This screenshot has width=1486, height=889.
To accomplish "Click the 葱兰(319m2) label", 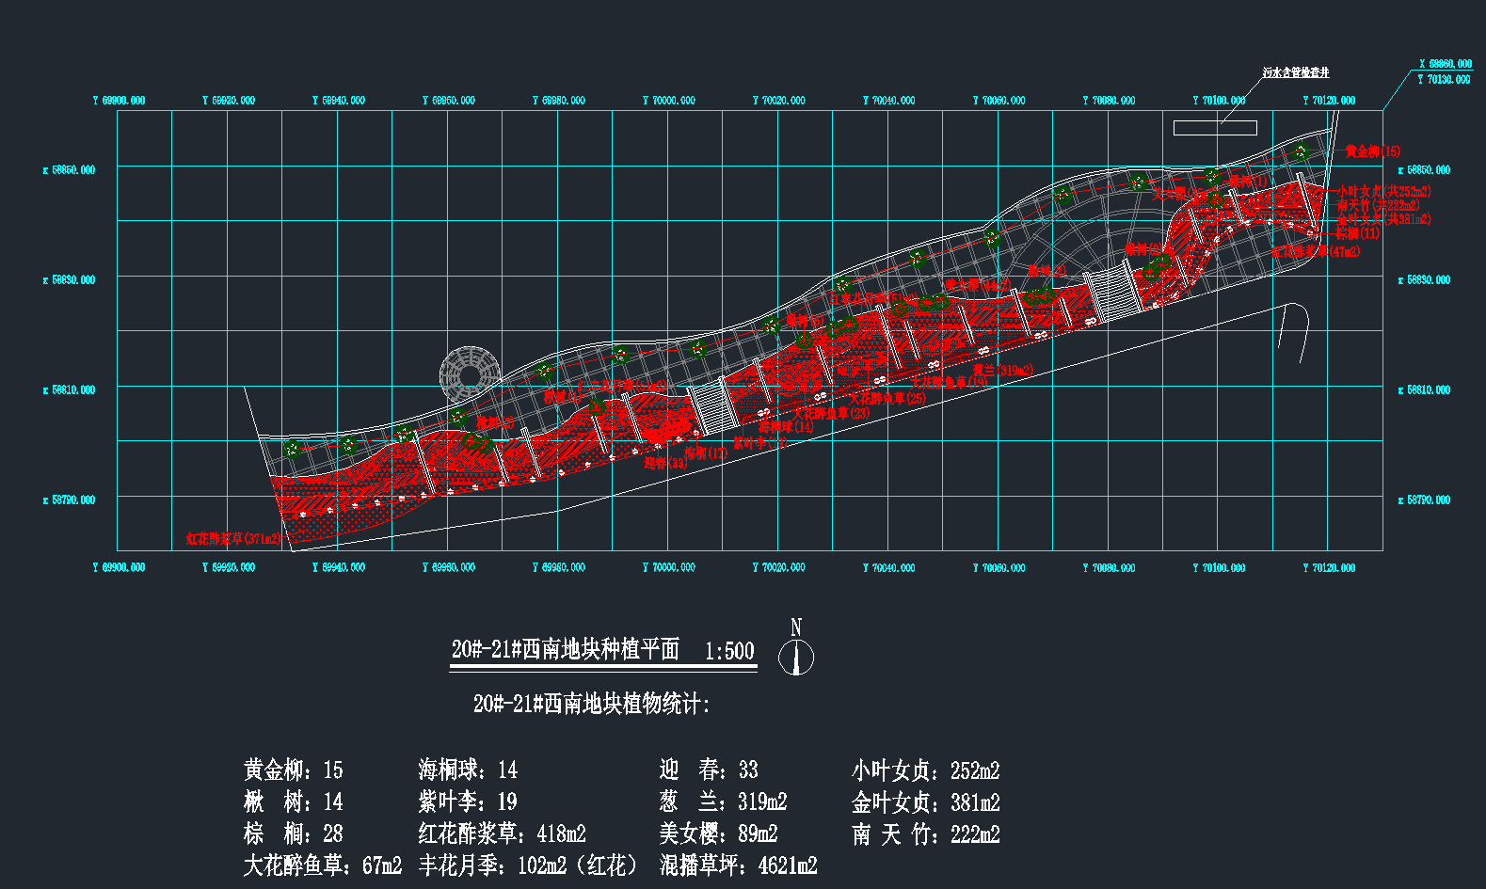I will coord(1001,370).
